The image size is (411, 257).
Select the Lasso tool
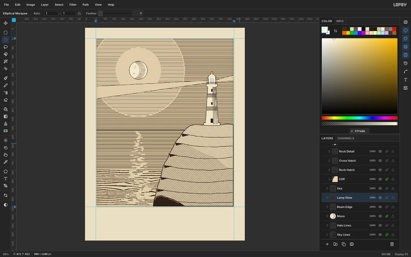[x=6, y=47]
